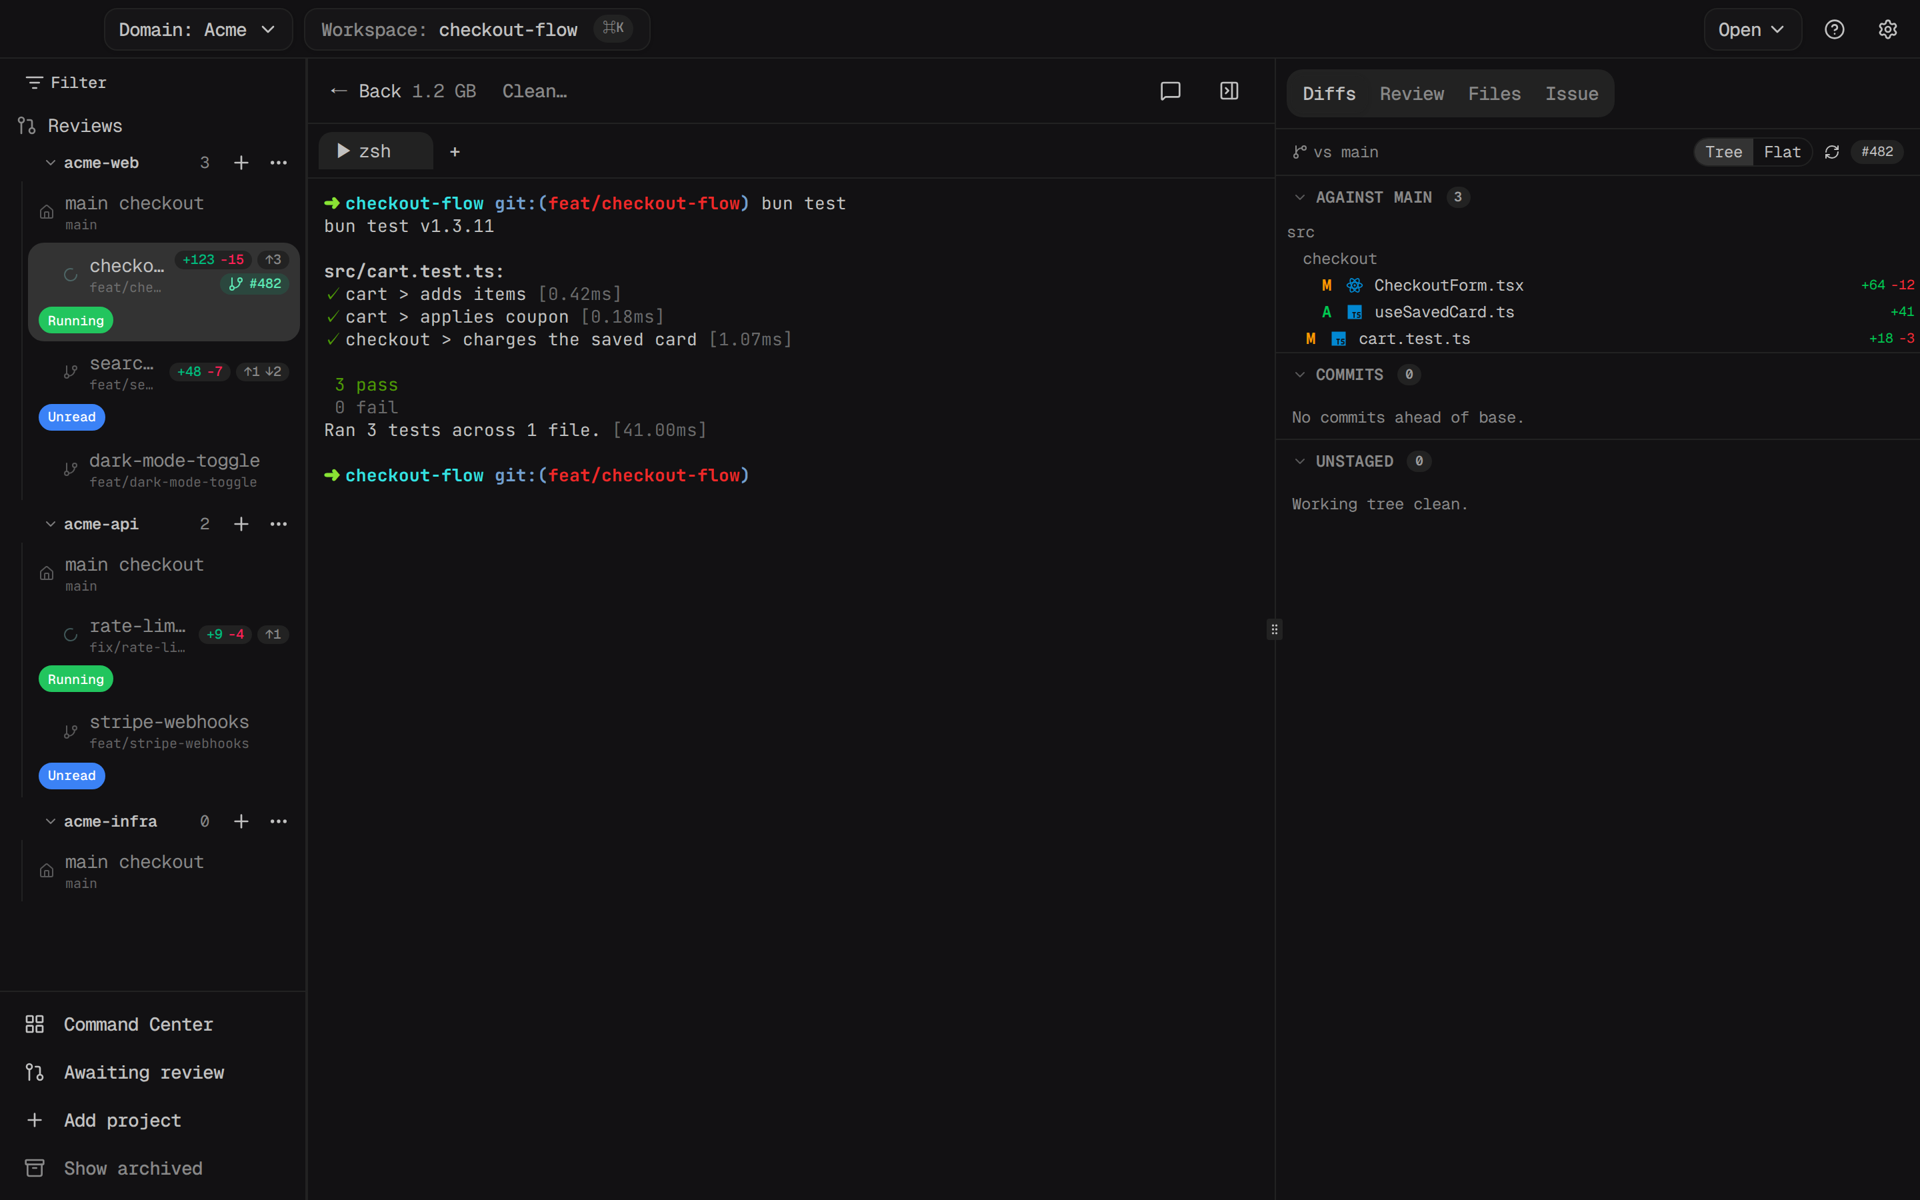Collapse the UNSTAGED section
Screen dimensions: 1920x1200
pos(1299,461)
